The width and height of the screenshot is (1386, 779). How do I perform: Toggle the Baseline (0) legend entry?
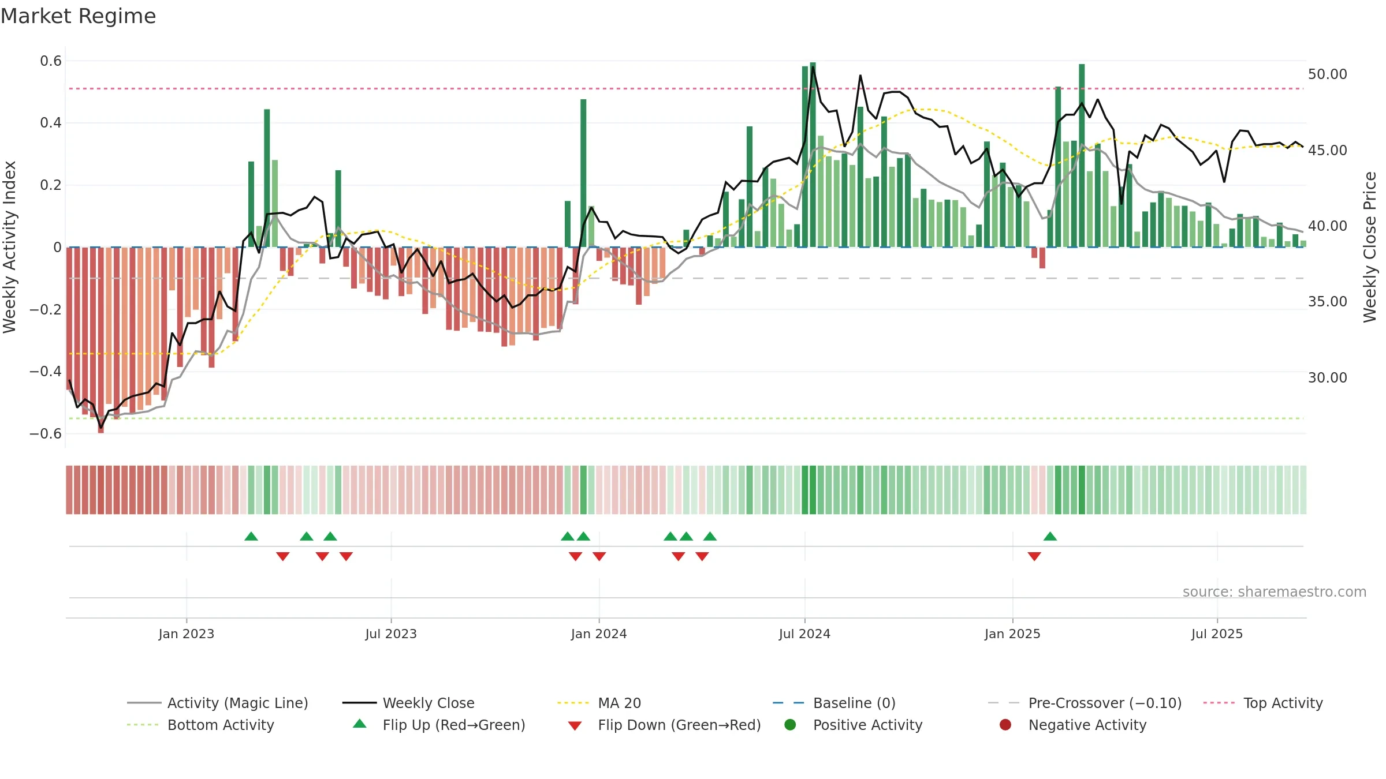click(834, 703)
